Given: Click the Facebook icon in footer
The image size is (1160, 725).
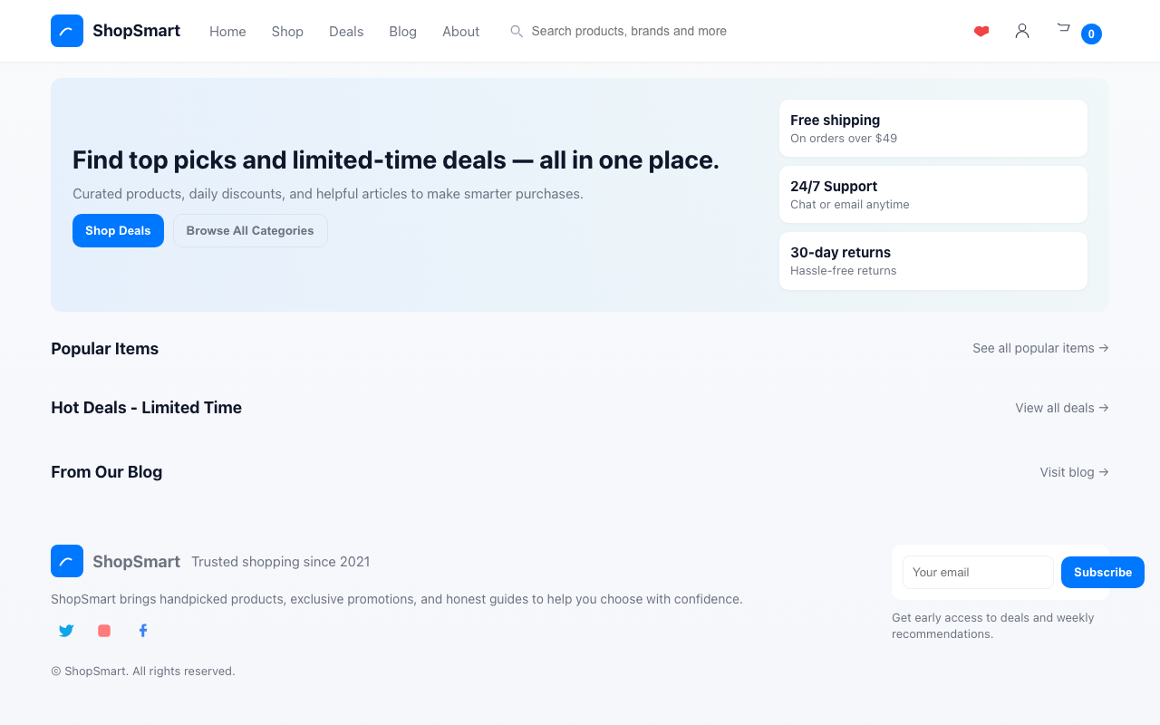Looking at the screenshot, I should tap(142, 630).
